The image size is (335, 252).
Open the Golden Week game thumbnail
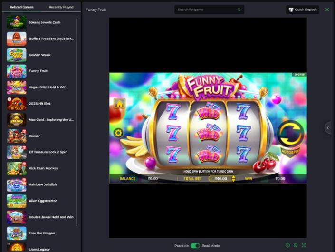pos(16,55)
